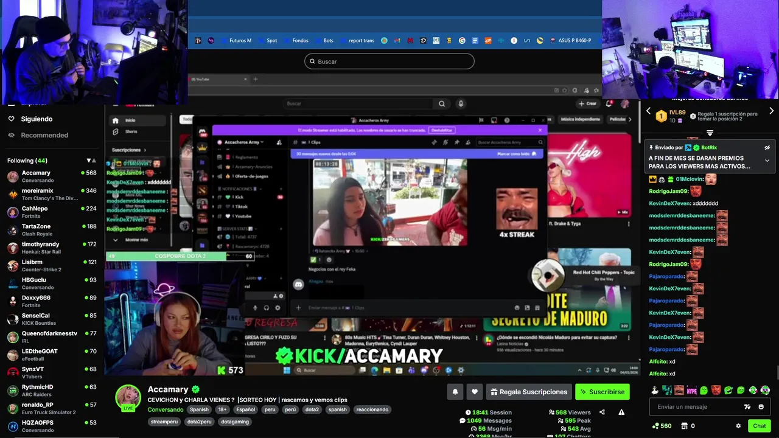This screenshot has width=779, height=438.
Task: Open Queenofdarknesstv channel in Following
Action: [x=52, y=337]
